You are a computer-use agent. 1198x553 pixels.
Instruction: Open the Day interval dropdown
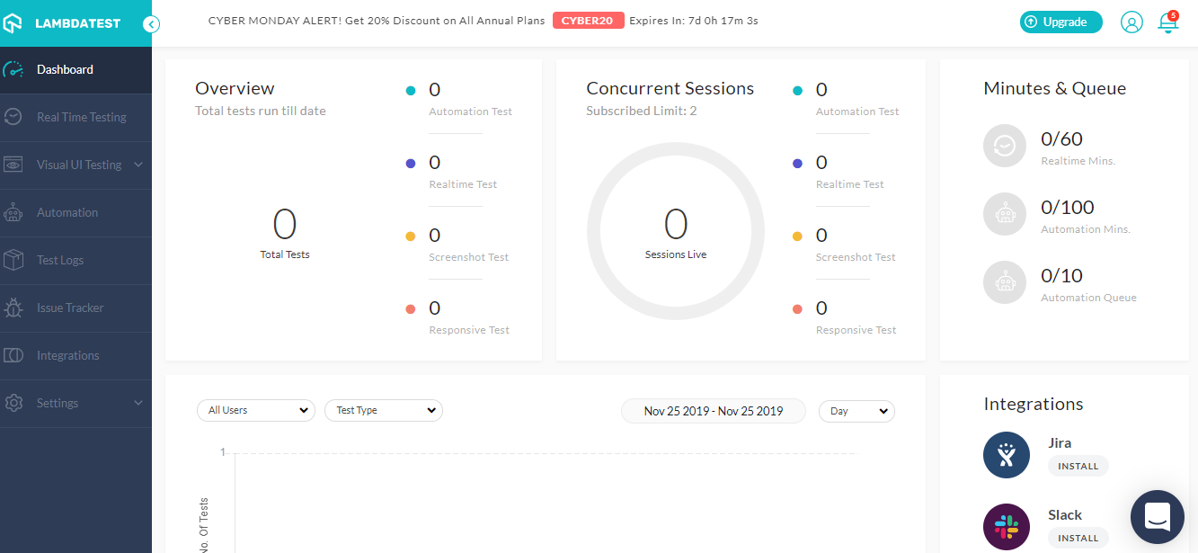click(x=856, y=411)
